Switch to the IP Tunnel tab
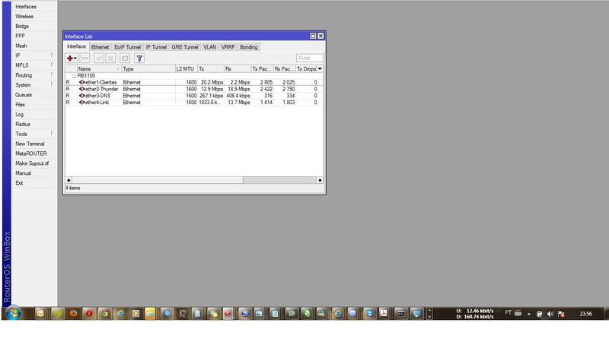Viewport: 609px width, 342px height. coord(156,47)
